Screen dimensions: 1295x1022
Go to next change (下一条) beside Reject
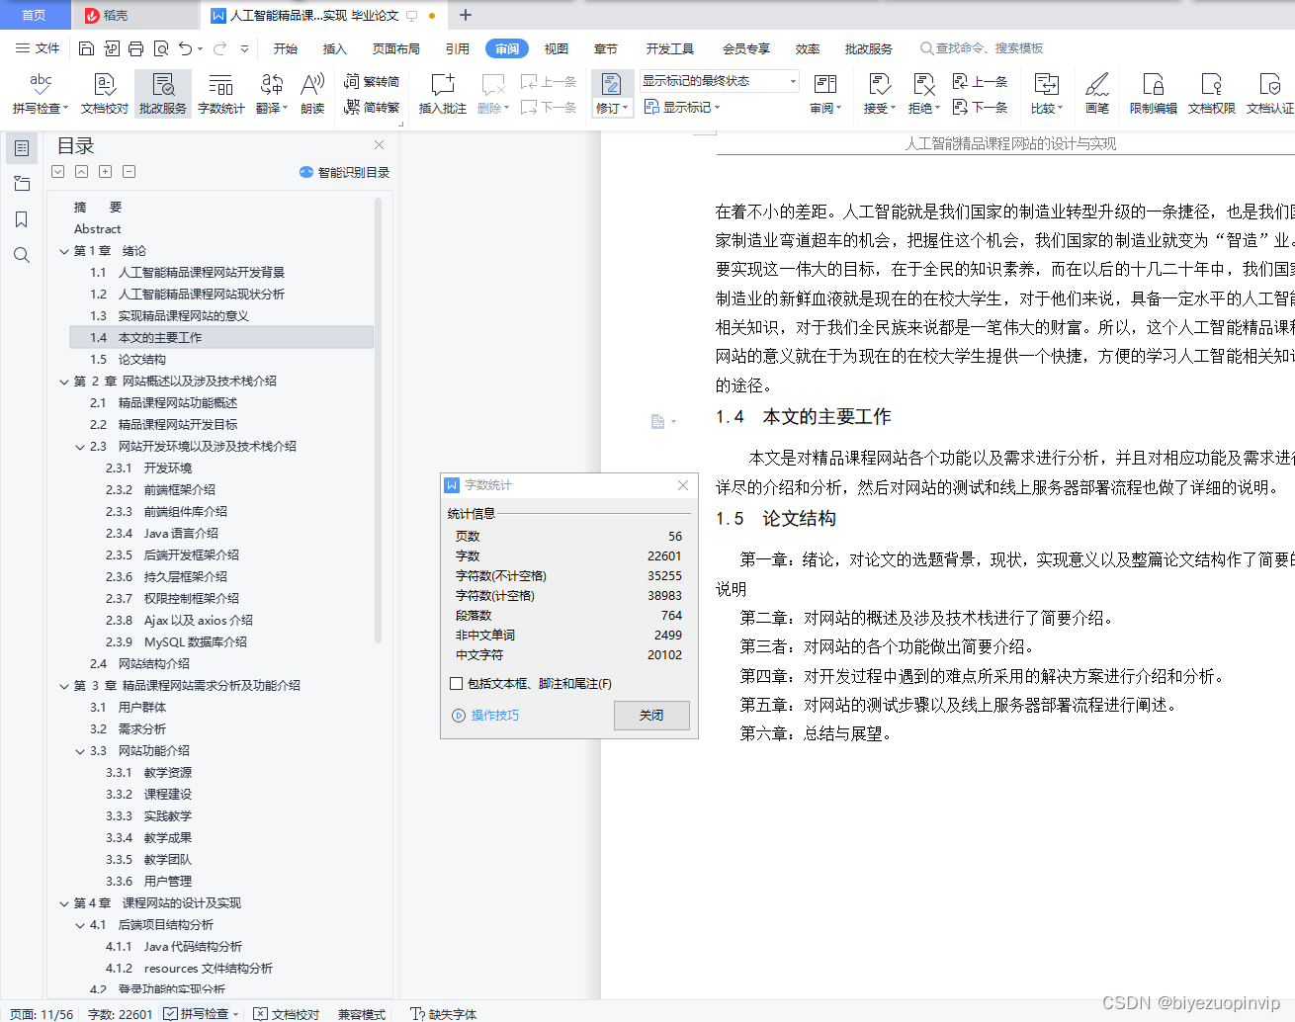[x=980, y=107]
